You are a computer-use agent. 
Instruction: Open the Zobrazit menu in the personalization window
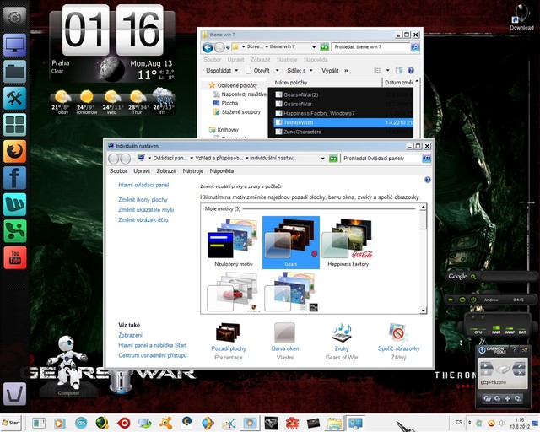167,170
